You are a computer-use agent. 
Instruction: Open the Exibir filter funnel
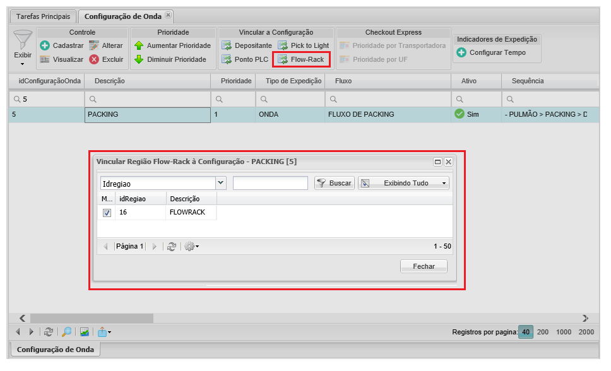tap(23, 47)
